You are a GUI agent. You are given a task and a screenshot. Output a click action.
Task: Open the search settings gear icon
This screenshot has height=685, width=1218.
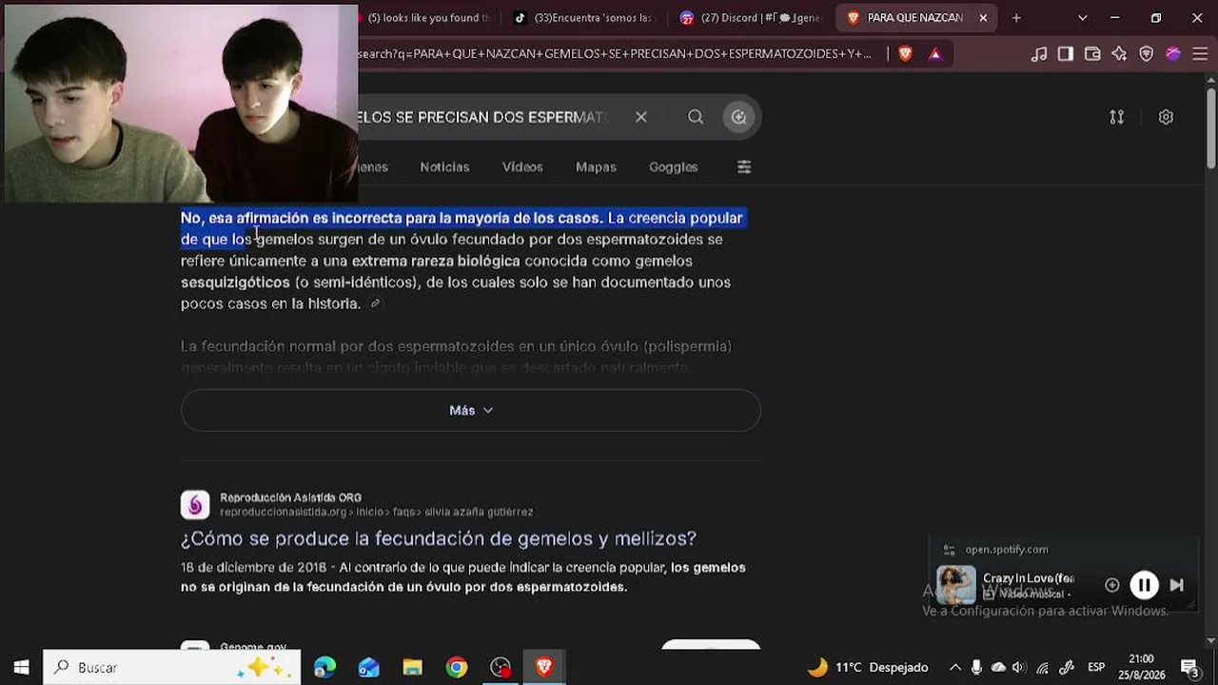[x=1166, y=117]
